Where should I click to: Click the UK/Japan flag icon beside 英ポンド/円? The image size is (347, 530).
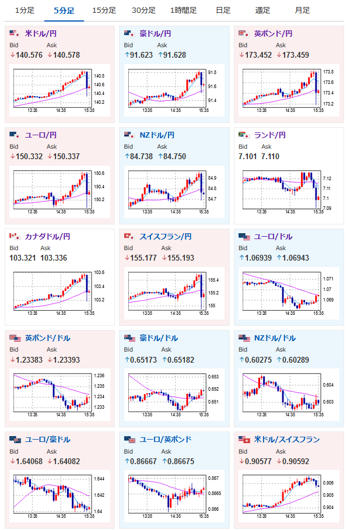click(244, 33)
